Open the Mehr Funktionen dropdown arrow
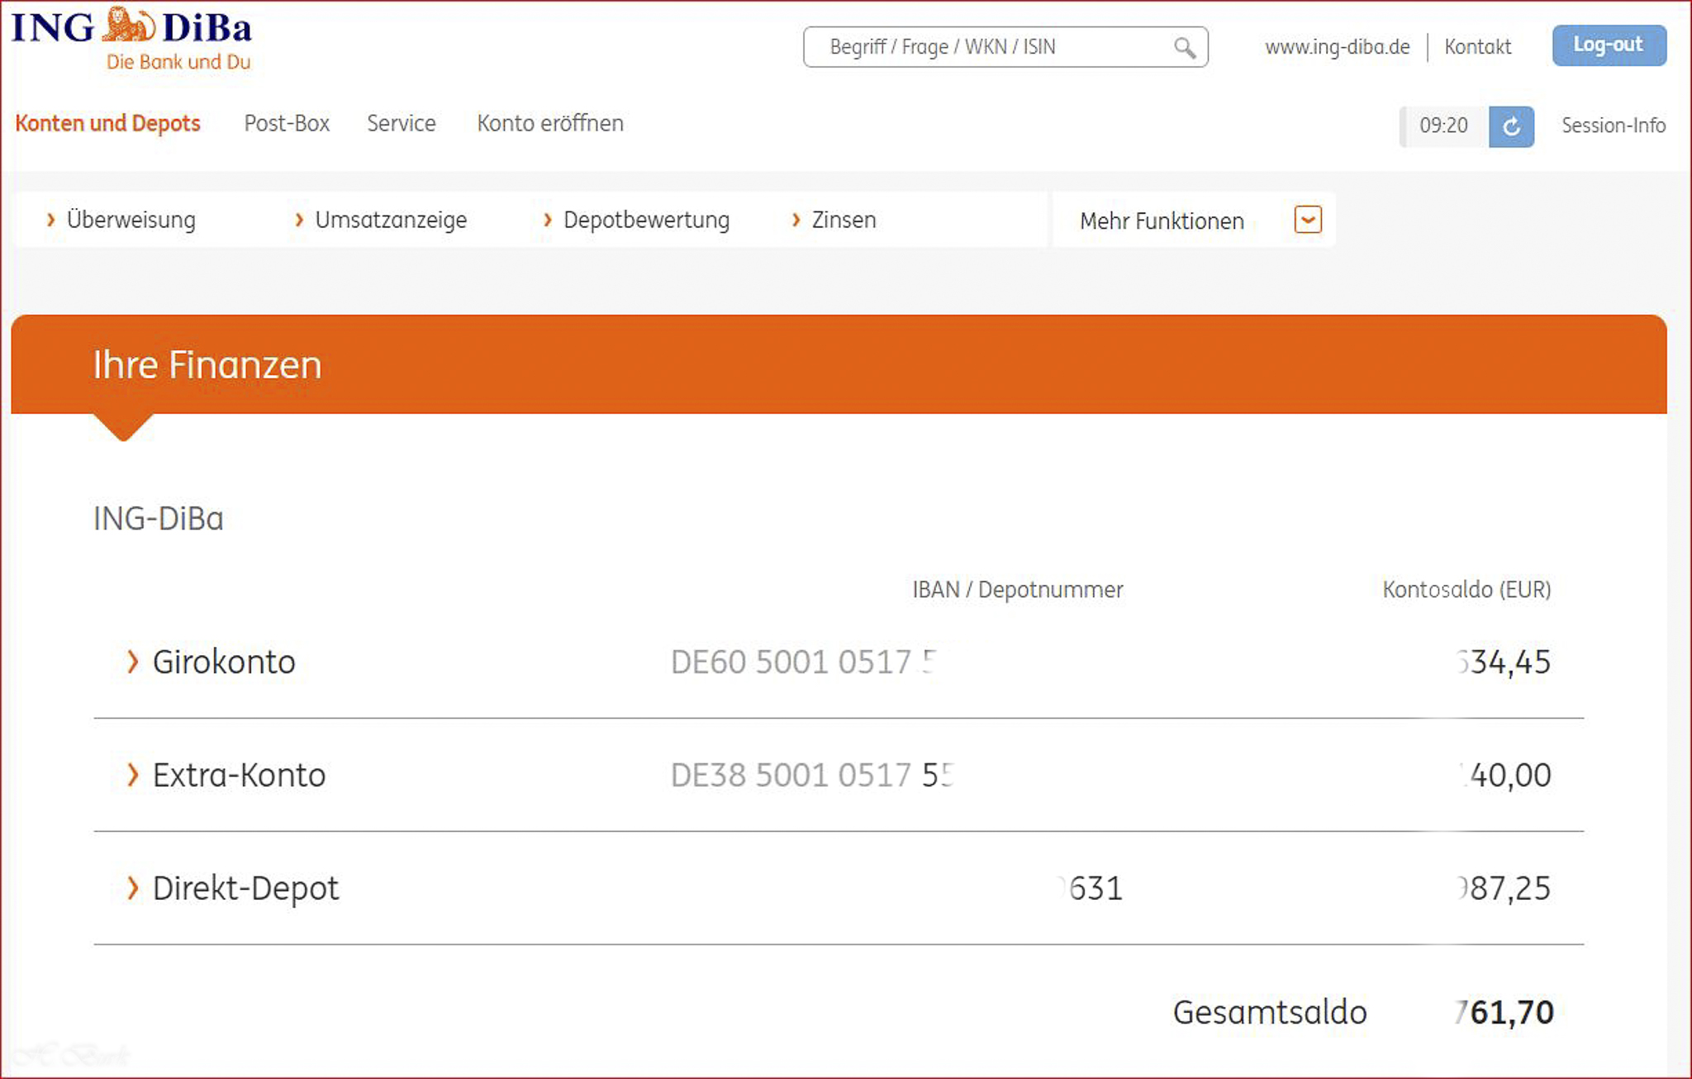 point(1308,220)
